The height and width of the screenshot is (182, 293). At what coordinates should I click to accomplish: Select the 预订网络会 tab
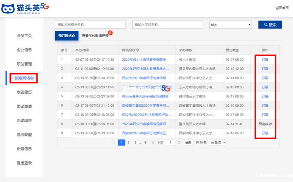click(x=67, y=36)
